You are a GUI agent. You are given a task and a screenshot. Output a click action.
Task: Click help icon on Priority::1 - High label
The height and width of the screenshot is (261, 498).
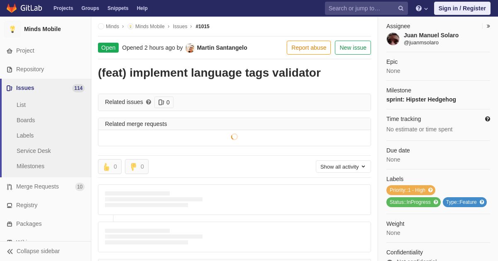[x=430, y=190]
